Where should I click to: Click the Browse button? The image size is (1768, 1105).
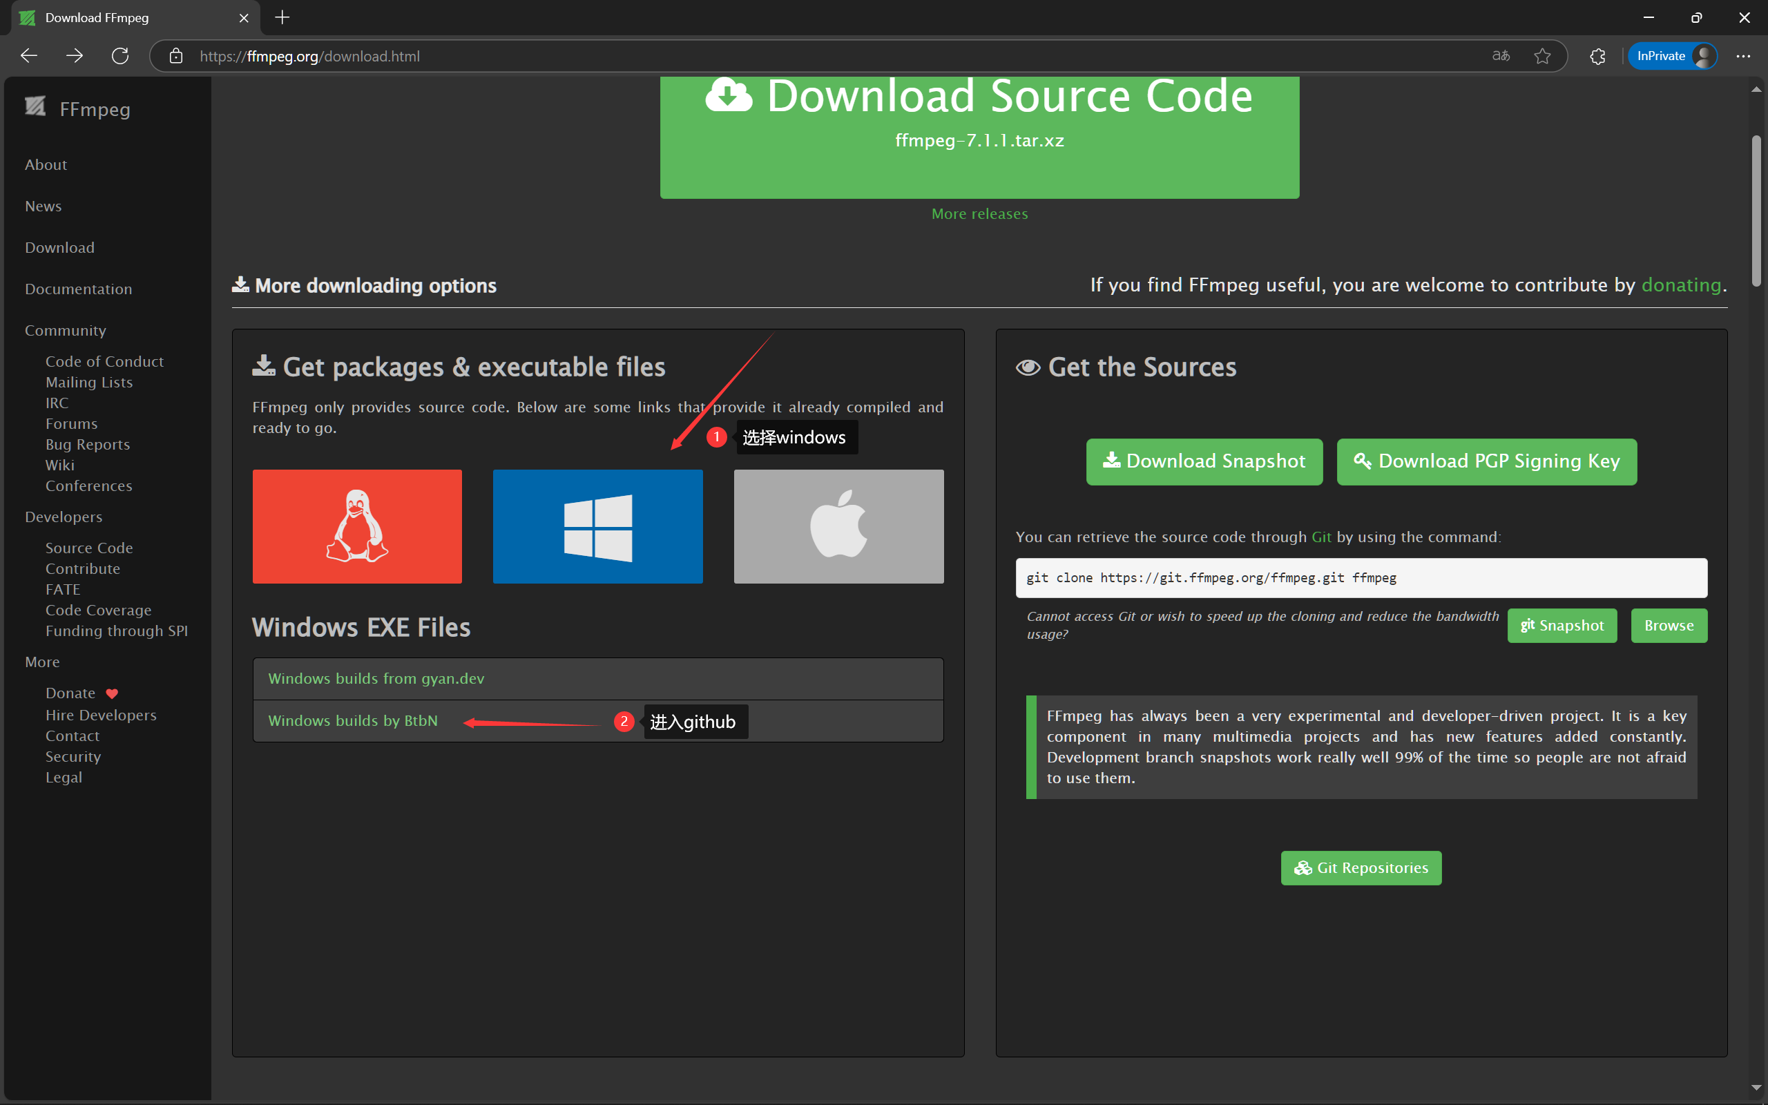[x=1669, y=626]
